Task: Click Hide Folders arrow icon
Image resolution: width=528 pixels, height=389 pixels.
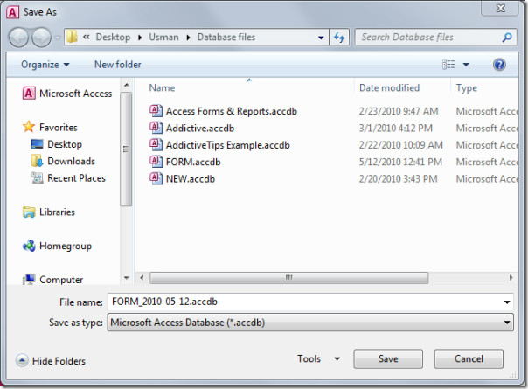Action: click(x=22, y=360)
